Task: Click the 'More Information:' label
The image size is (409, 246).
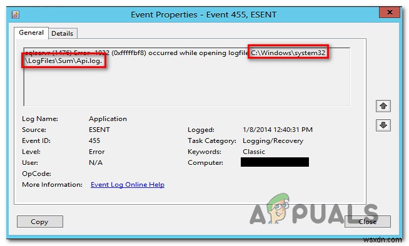Action: 52,185
